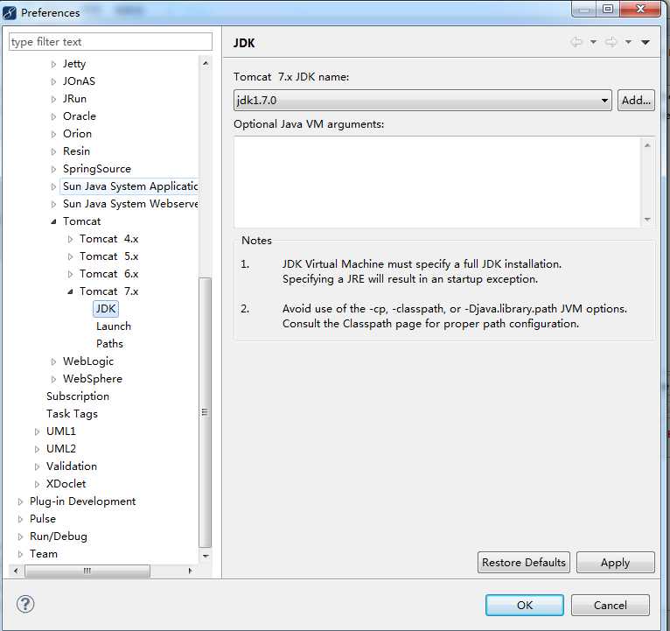Click the forward navigation arrow icon
The width and height of the screenshot is (670, 631).
tap(611, 42)
